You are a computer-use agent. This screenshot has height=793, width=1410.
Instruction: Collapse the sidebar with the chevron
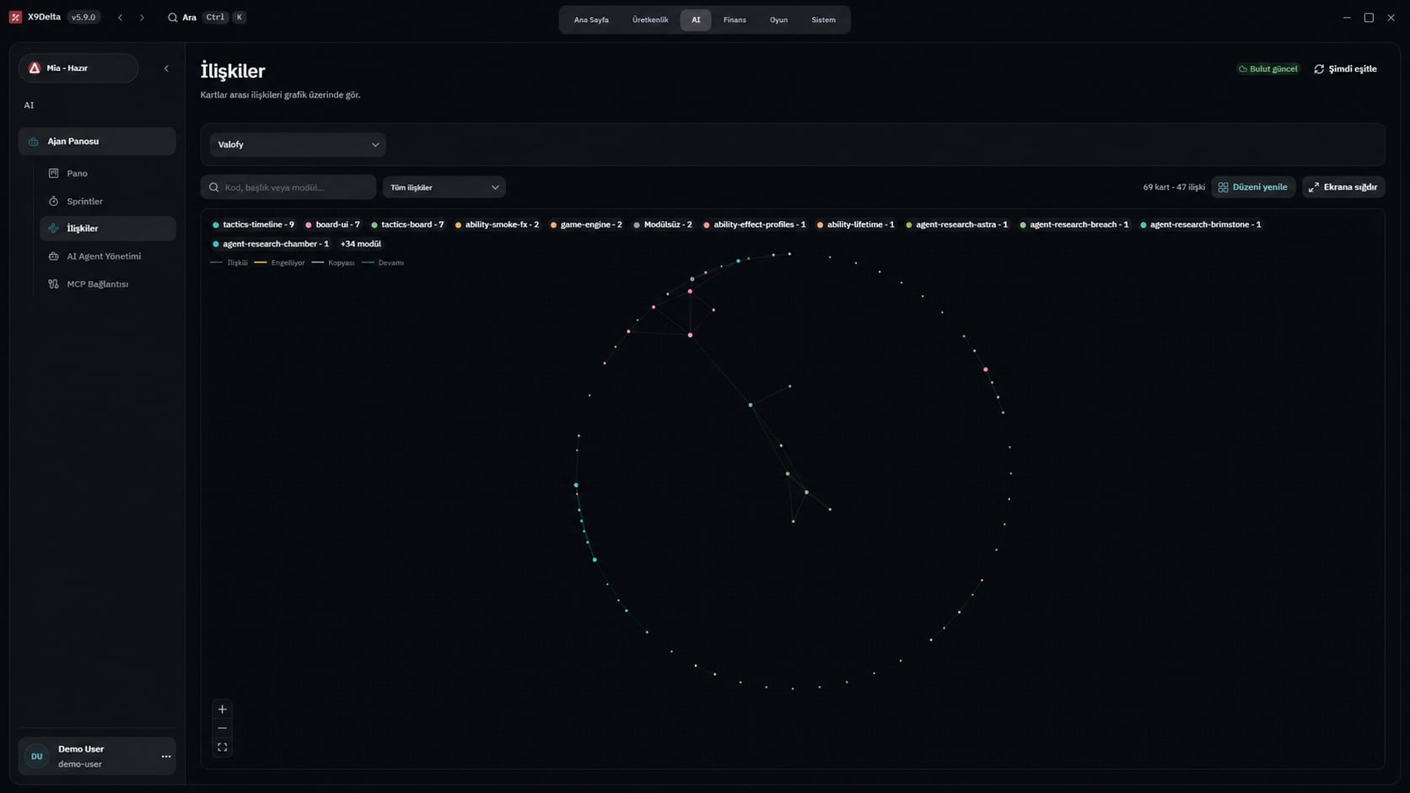coord(166,68)
